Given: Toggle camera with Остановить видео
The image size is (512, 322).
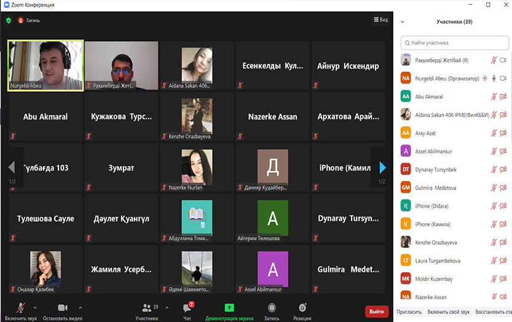Looking at the screenshot, I should pos(62,308).
